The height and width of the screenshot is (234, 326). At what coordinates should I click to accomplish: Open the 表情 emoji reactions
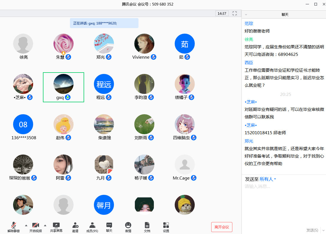(128, 227)
